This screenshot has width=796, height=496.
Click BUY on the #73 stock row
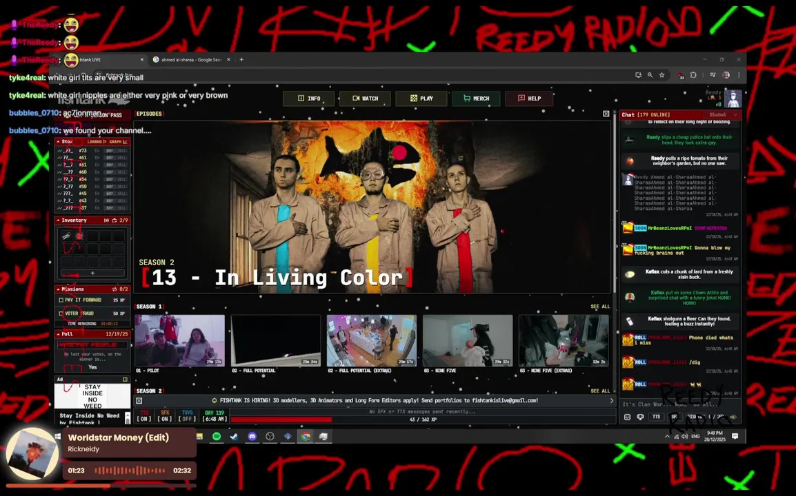coord(109,151)
